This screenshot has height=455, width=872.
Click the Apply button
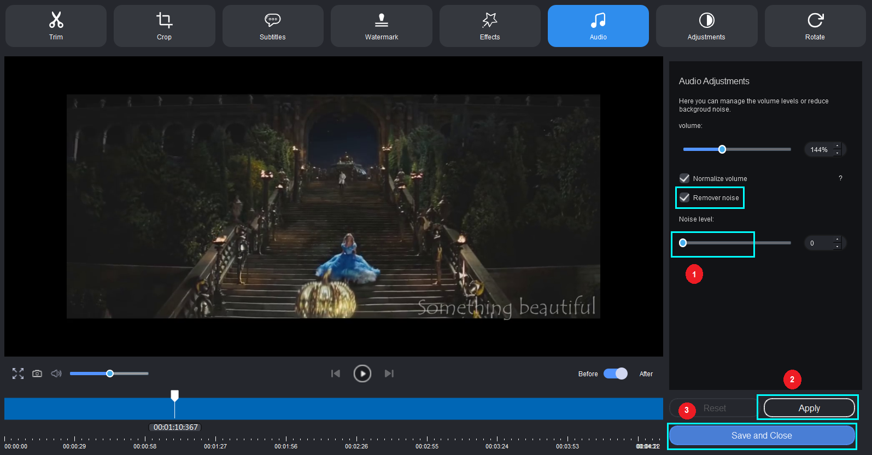click(x=809, y=408)
